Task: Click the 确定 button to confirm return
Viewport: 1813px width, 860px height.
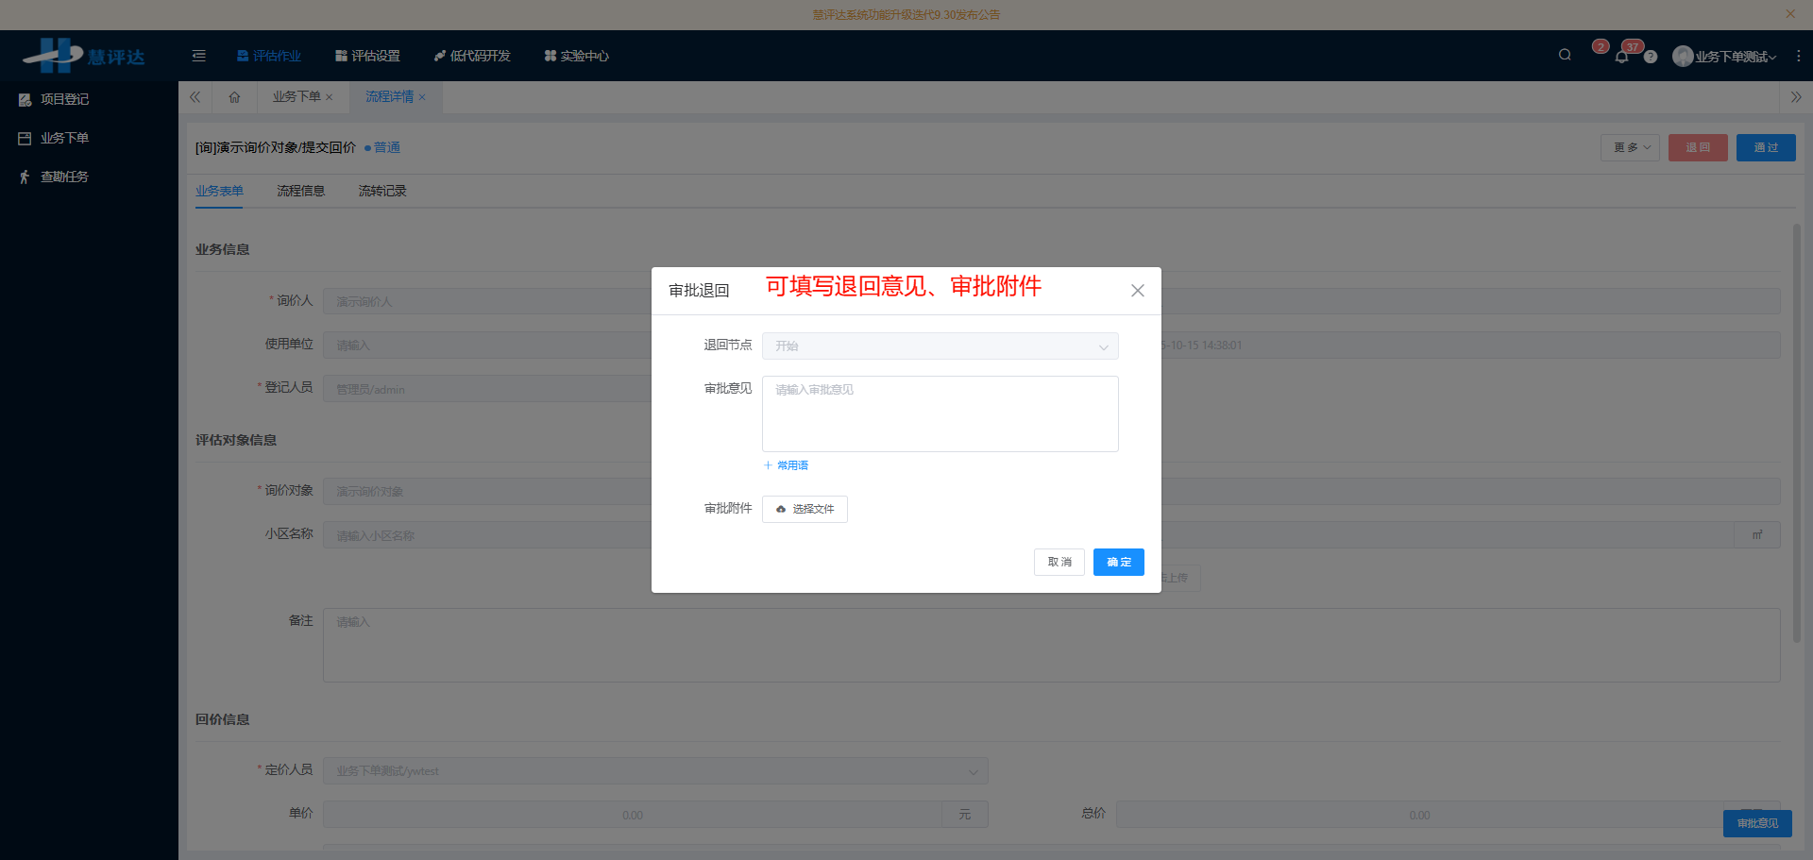Action: click(1118, 562)
